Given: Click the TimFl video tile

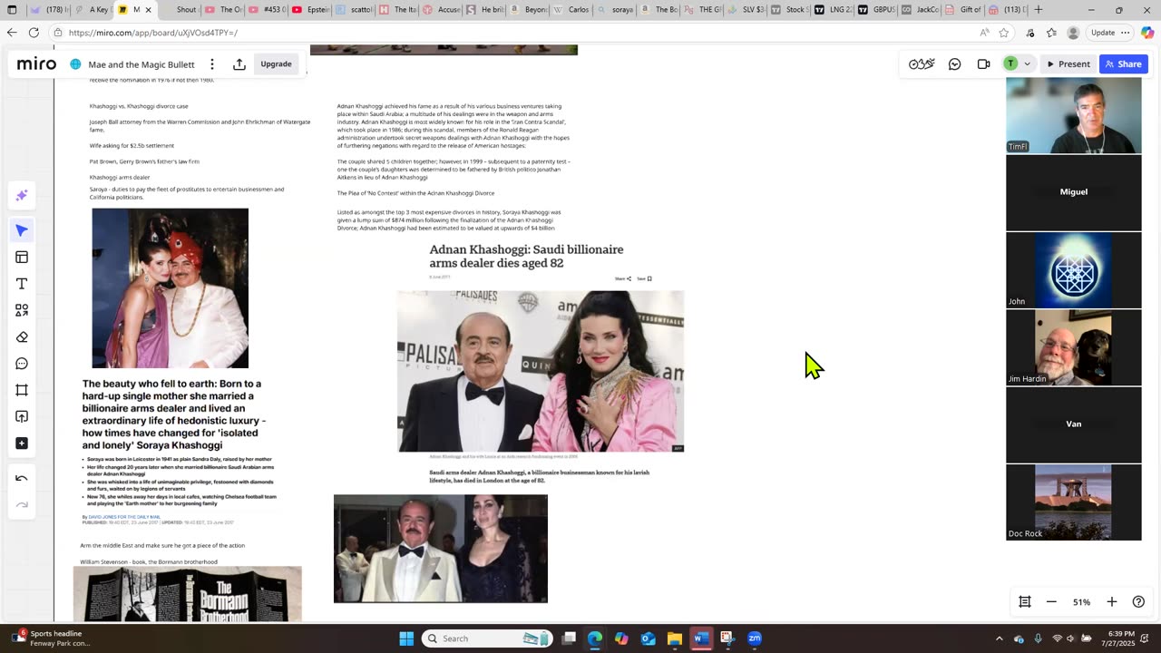Looking at the screenshot, I should [x=1074, y=115].
